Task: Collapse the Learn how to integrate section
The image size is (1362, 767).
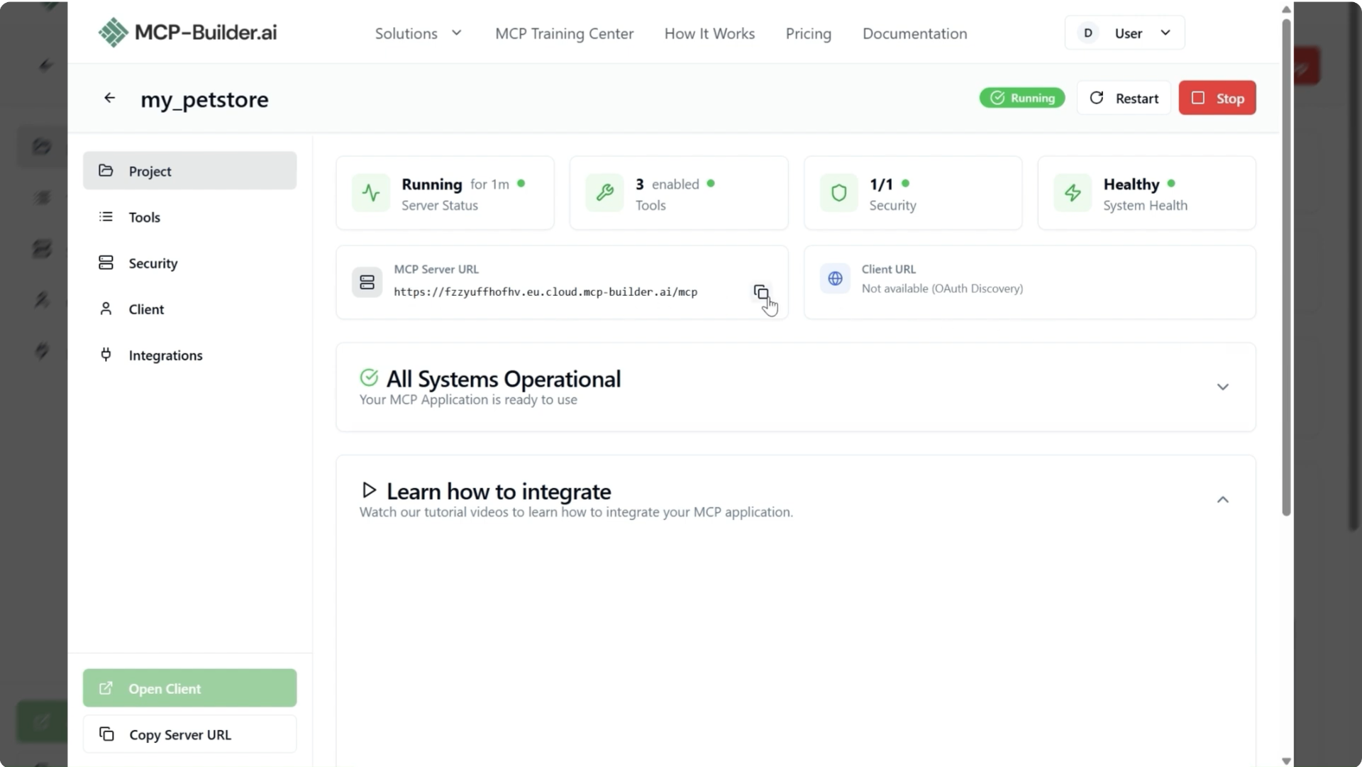Action: [x=1222, y=500]
